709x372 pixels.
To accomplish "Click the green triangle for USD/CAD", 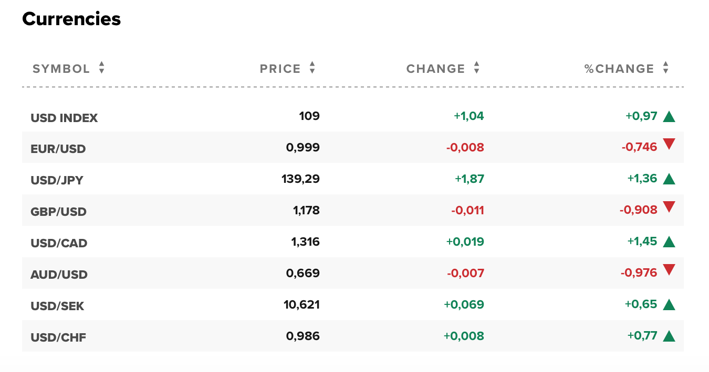I will (669, 242).
